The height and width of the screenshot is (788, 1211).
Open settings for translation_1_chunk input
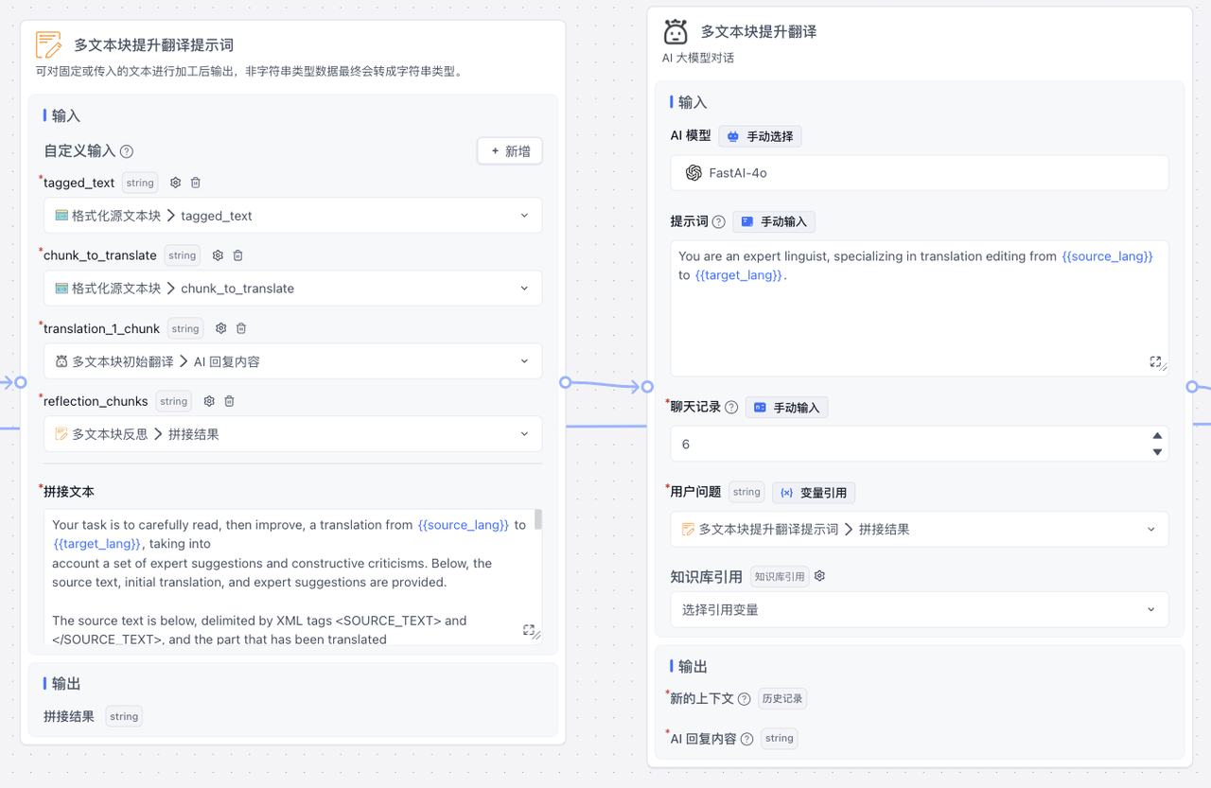220,328
